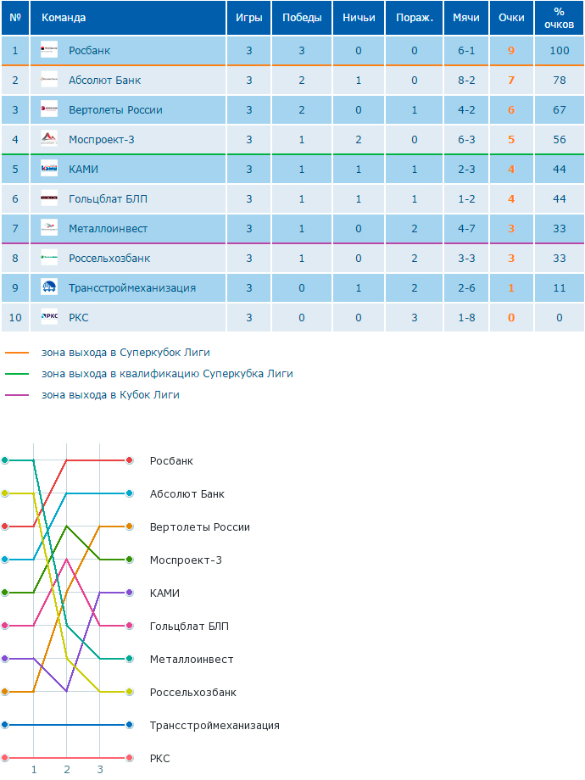The width and height of the screenshot is (585, 780).
Task: Open the Трансстроймеханизация team link in the table
Action: [x=132, y=288]
